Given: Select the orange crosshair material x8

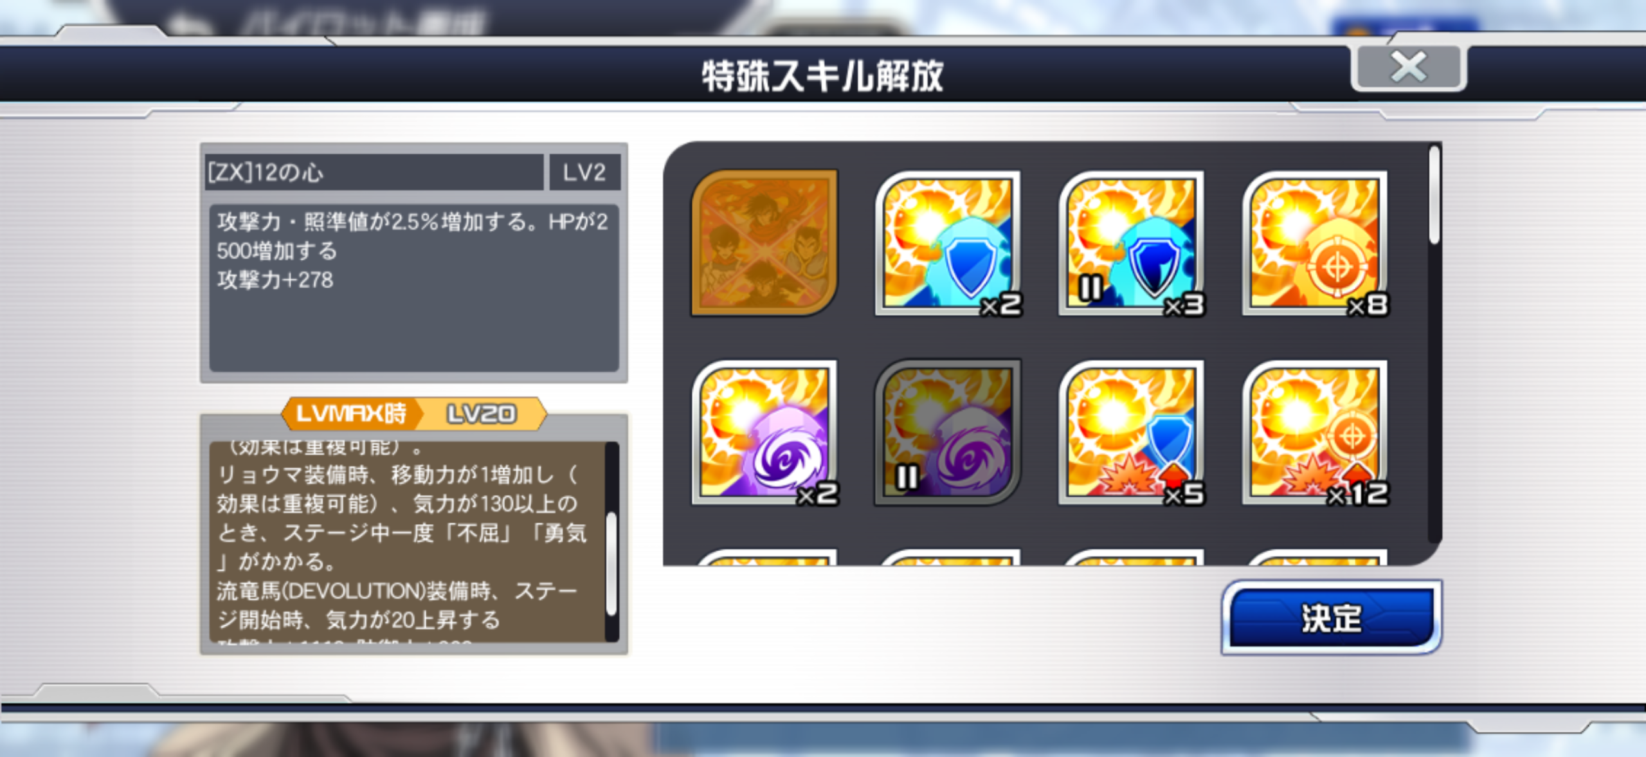Looking at the screenshot, I should [1315, 242].
